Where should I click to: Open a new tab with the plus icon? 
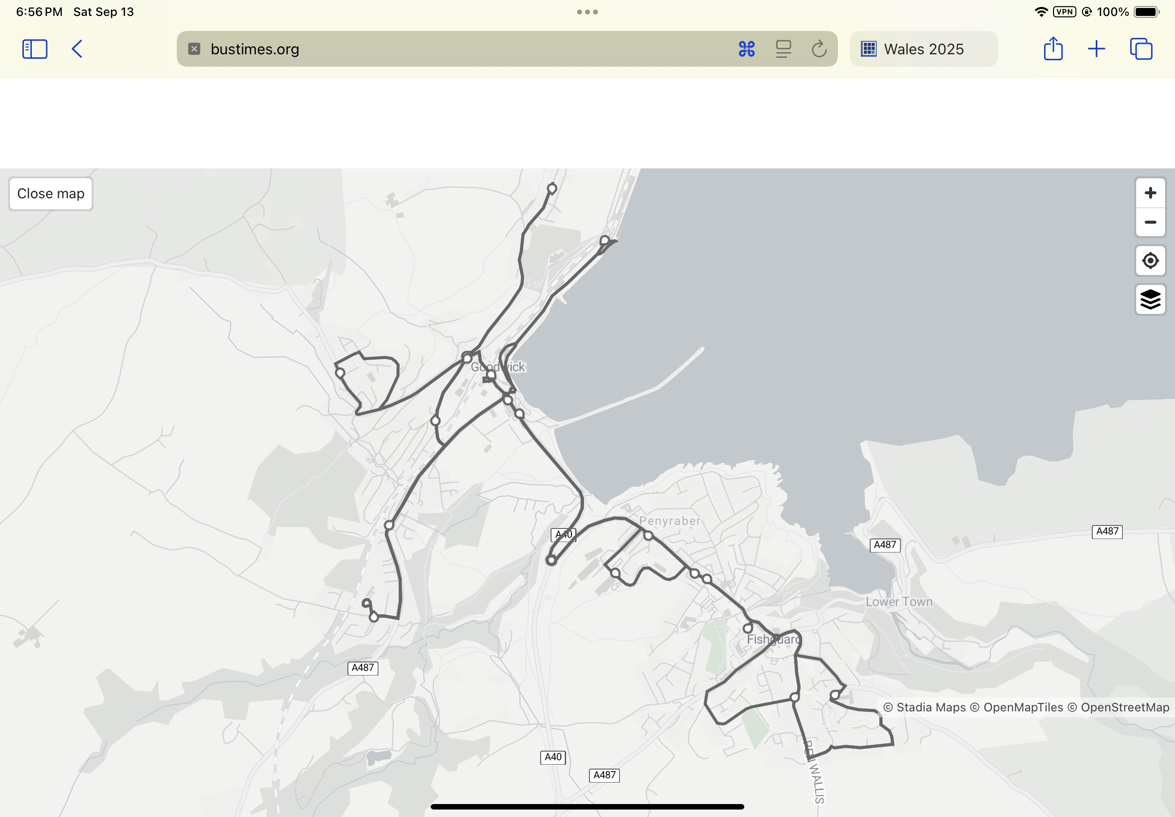point(1096,49)
